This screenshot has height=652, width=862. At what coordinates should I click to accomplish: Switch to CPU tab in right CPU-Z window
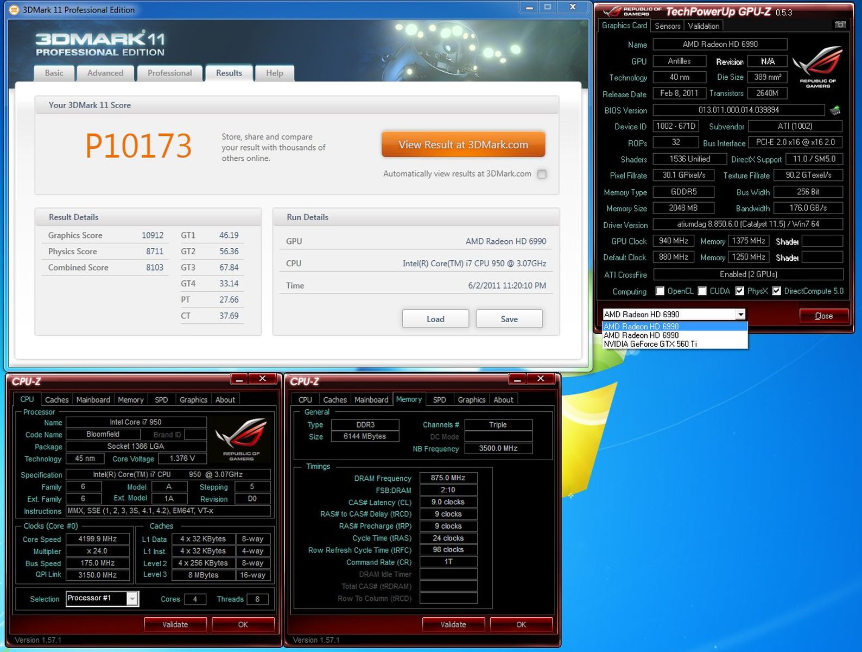click(305, 400)
